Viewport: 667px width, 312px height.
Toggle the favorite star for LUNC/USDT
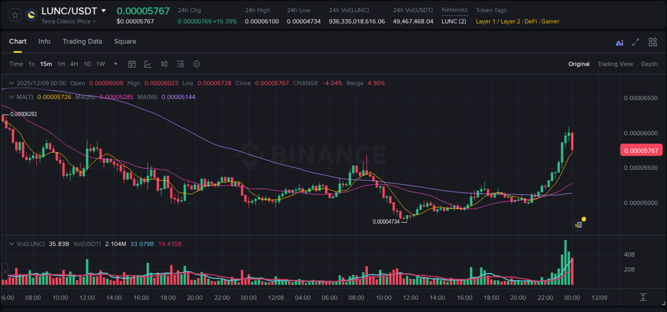pos(14,15)
